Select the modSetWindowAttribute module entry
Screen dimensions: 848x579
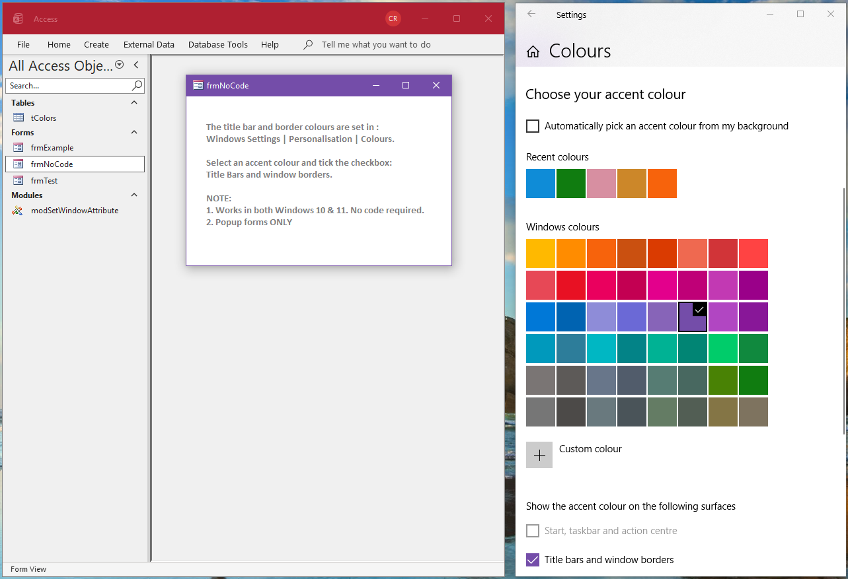coord(75,211)
